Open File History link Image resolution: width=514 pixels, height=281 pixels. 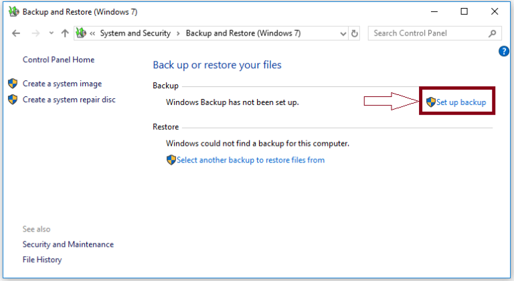(42, 260)
